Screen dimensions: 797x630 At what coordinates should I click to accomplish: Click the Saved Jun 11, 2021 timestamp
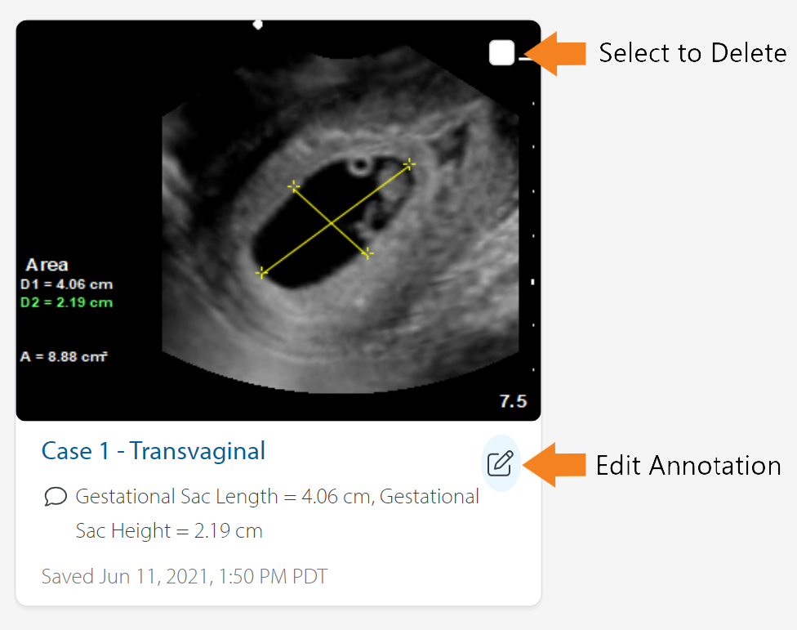tap(183, 576)
